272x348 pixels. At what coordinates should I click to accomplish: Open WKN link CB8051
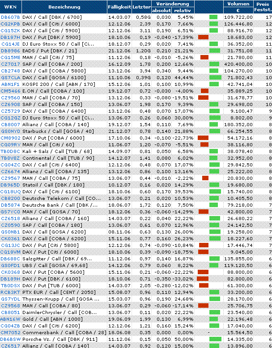(x=10, y=313)
